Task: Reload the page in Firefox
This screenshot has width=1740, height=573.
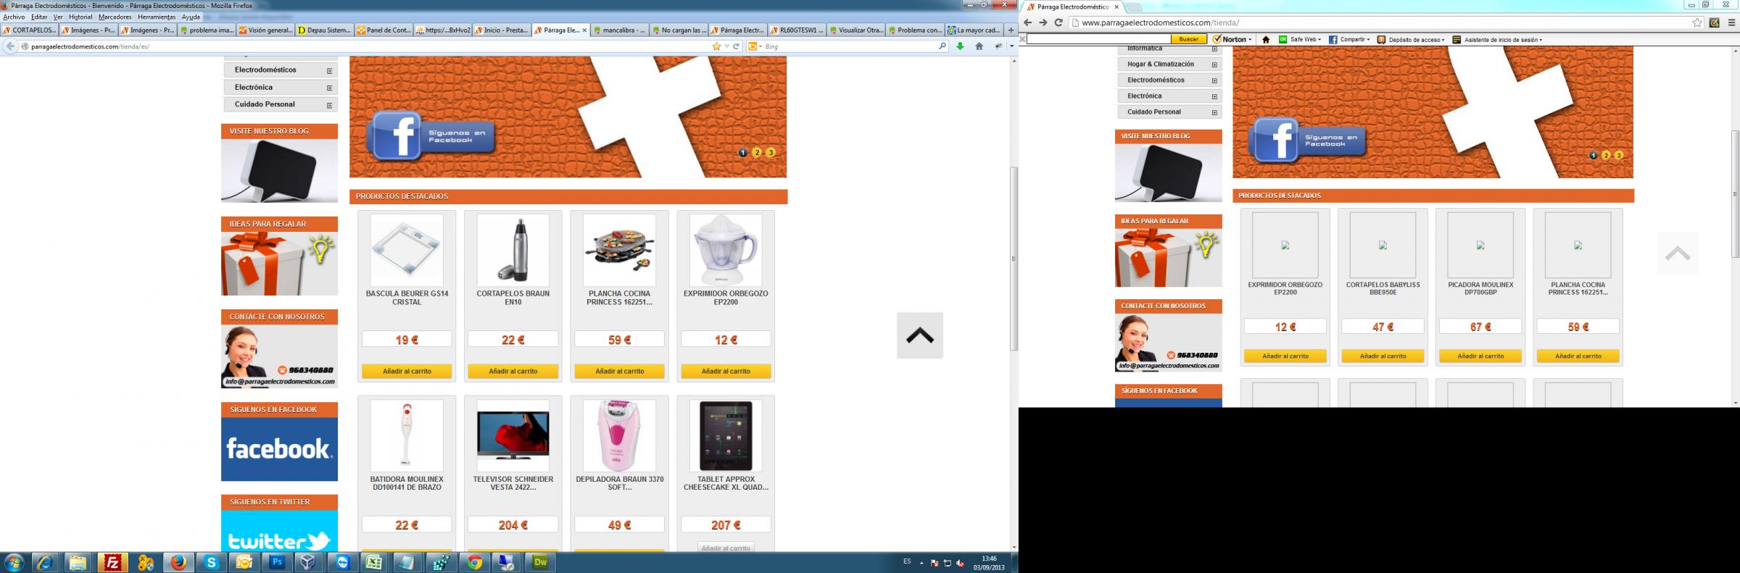Action: pos(737,46)
